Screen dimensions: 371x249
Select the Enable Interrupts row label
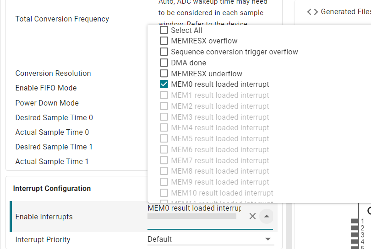[x=44, y=217]
